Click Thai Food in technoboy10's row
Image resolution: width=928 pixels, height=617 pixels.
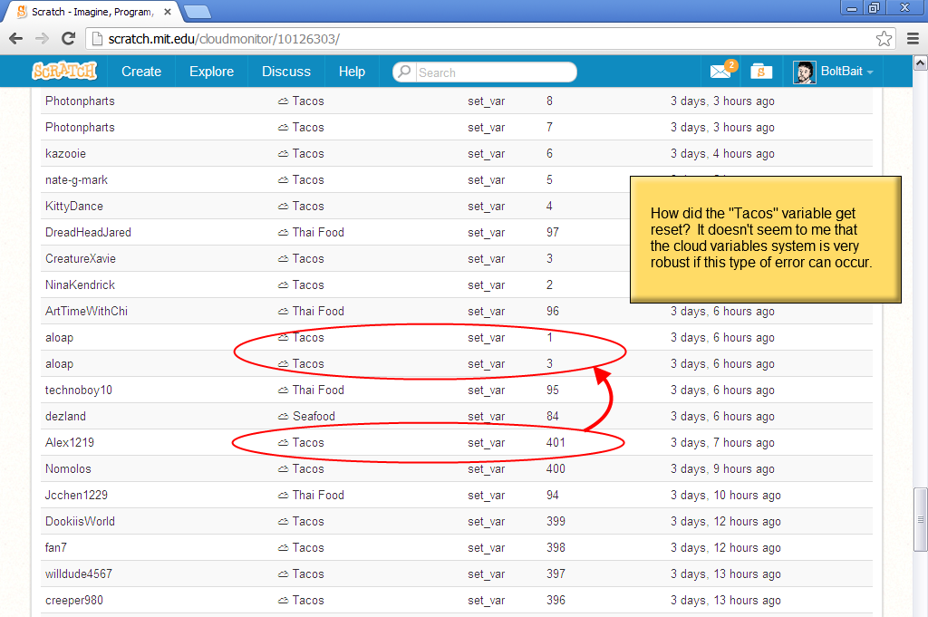tap(318, 390)
